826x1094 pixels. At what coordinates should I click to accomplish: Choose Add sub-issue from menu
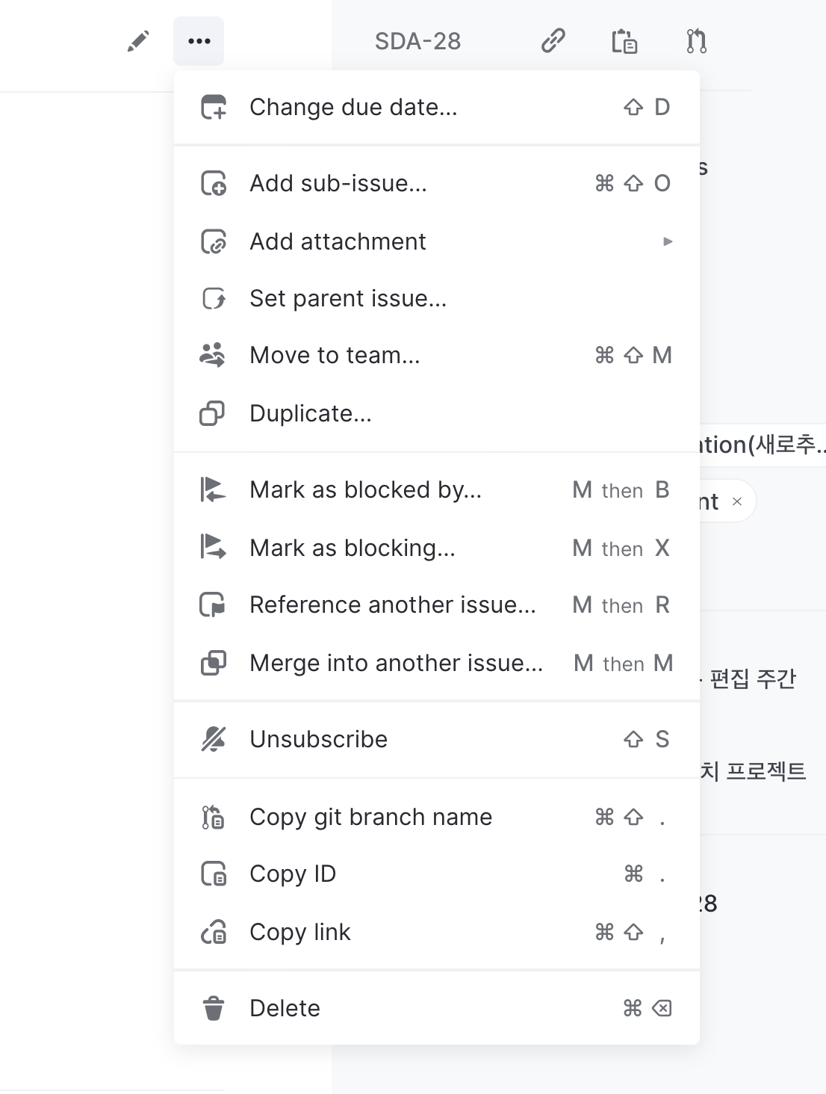point(338,184)
